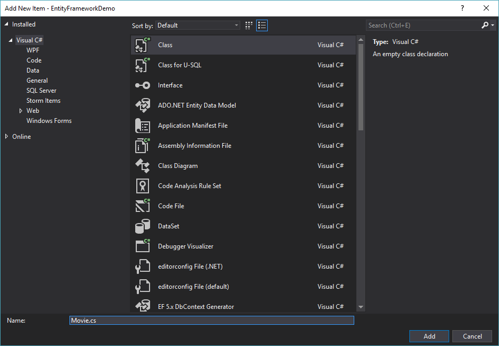Select the Visual C# tree node
The image size is (499, 346).
click(29, 40)
